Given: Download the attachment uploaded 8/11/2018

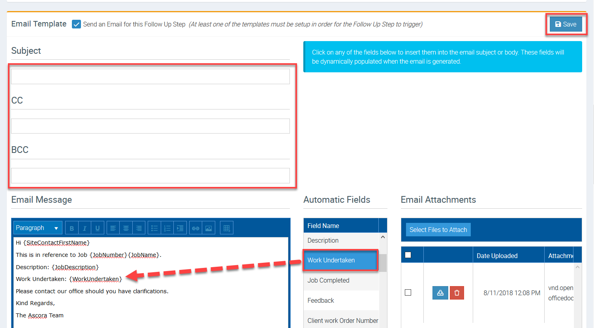Looking at the screenshot, I should (x=440, y=293).
